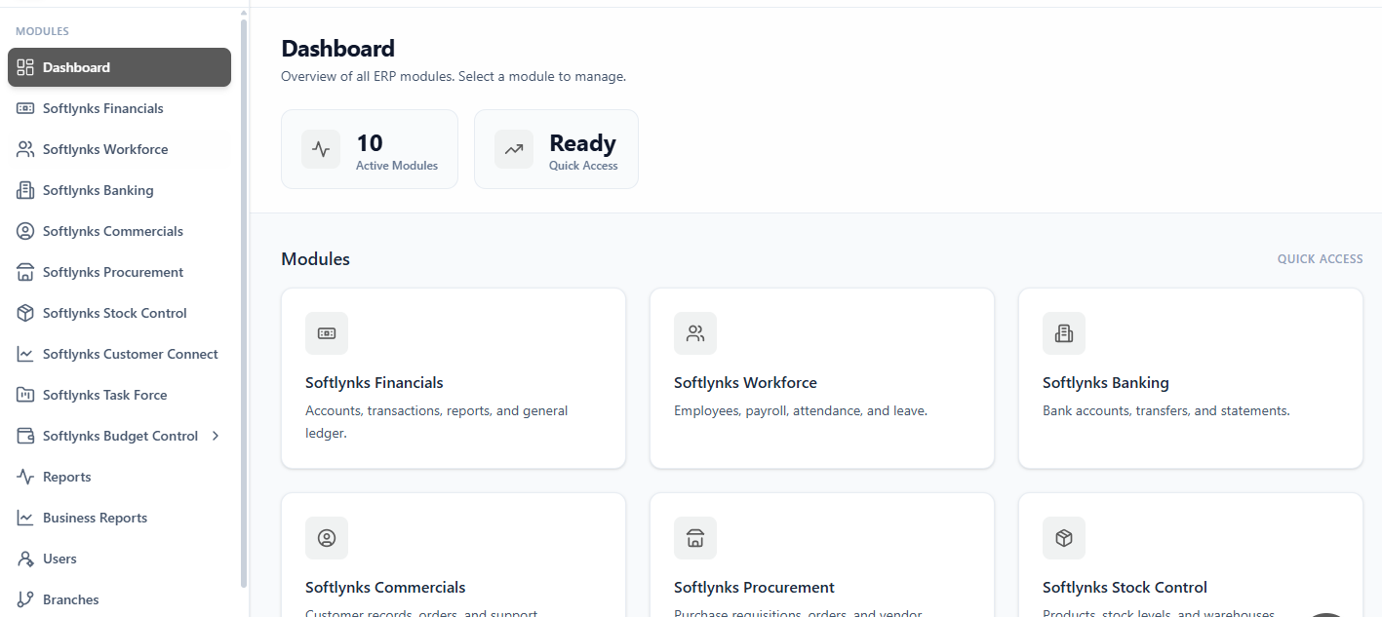
Task: Open Business Reports in the sidebar
Action: 119,518
